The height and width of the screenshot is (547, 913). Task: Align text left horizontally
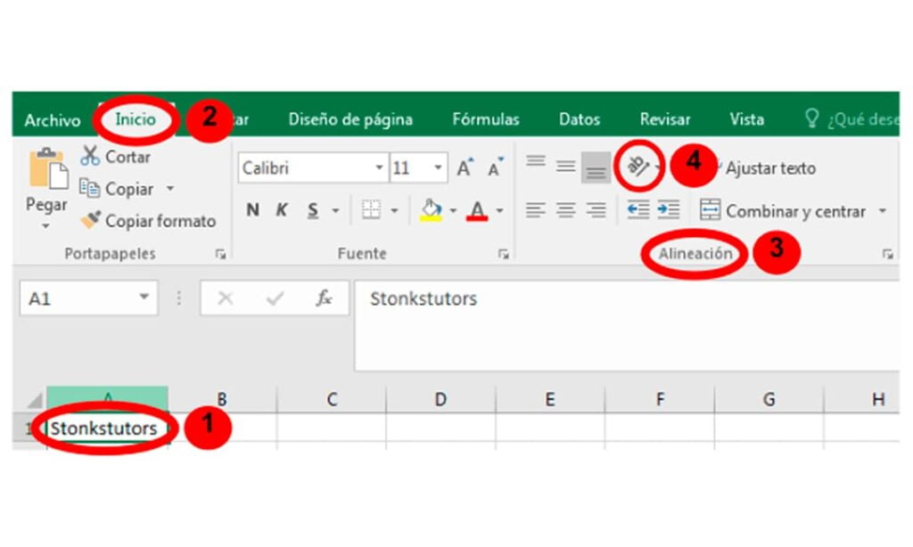[x=536, y=210]
